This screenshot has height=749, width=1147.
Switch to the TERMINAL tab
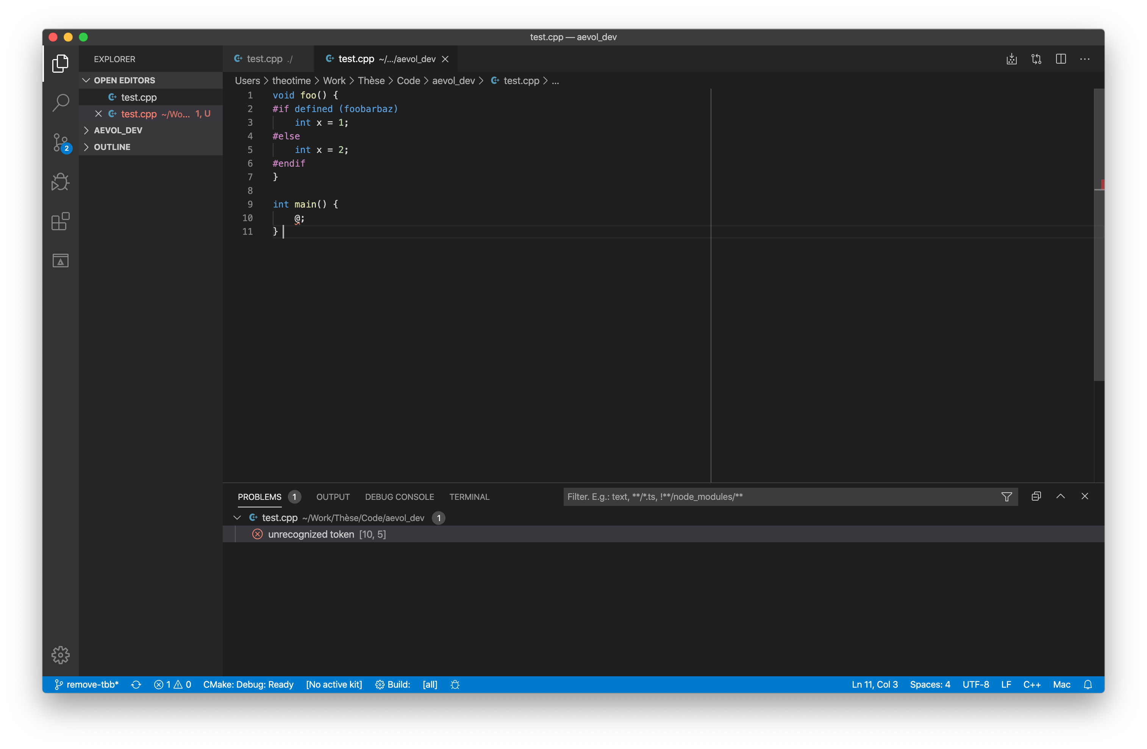click(469, 496)
